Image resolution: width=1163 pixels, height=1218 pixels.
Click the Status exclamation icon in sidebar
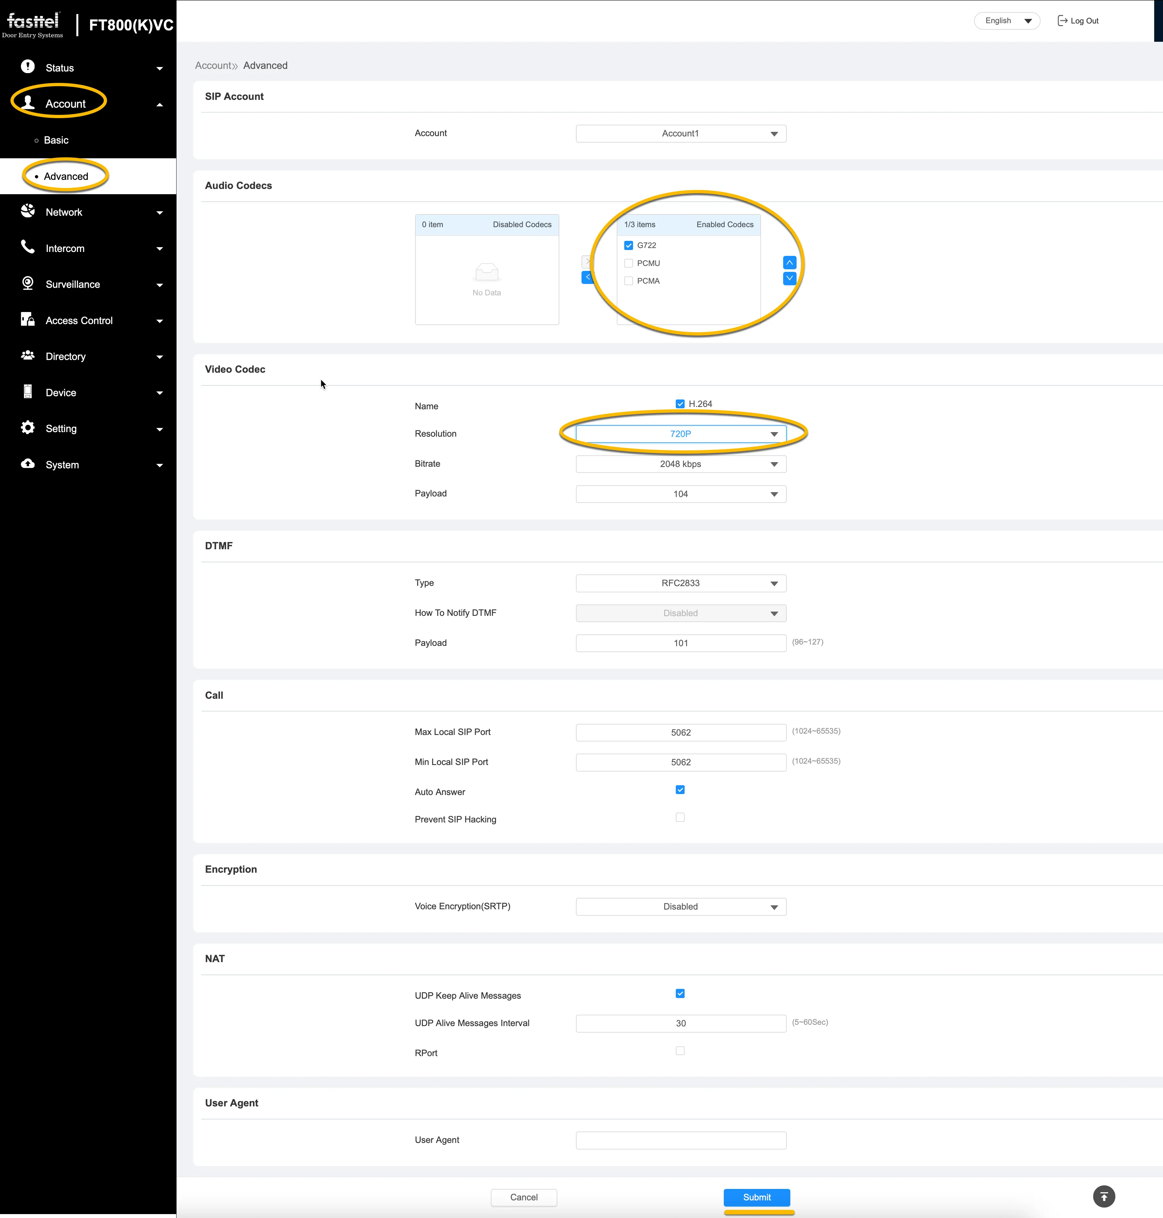(x=28, y=66)
